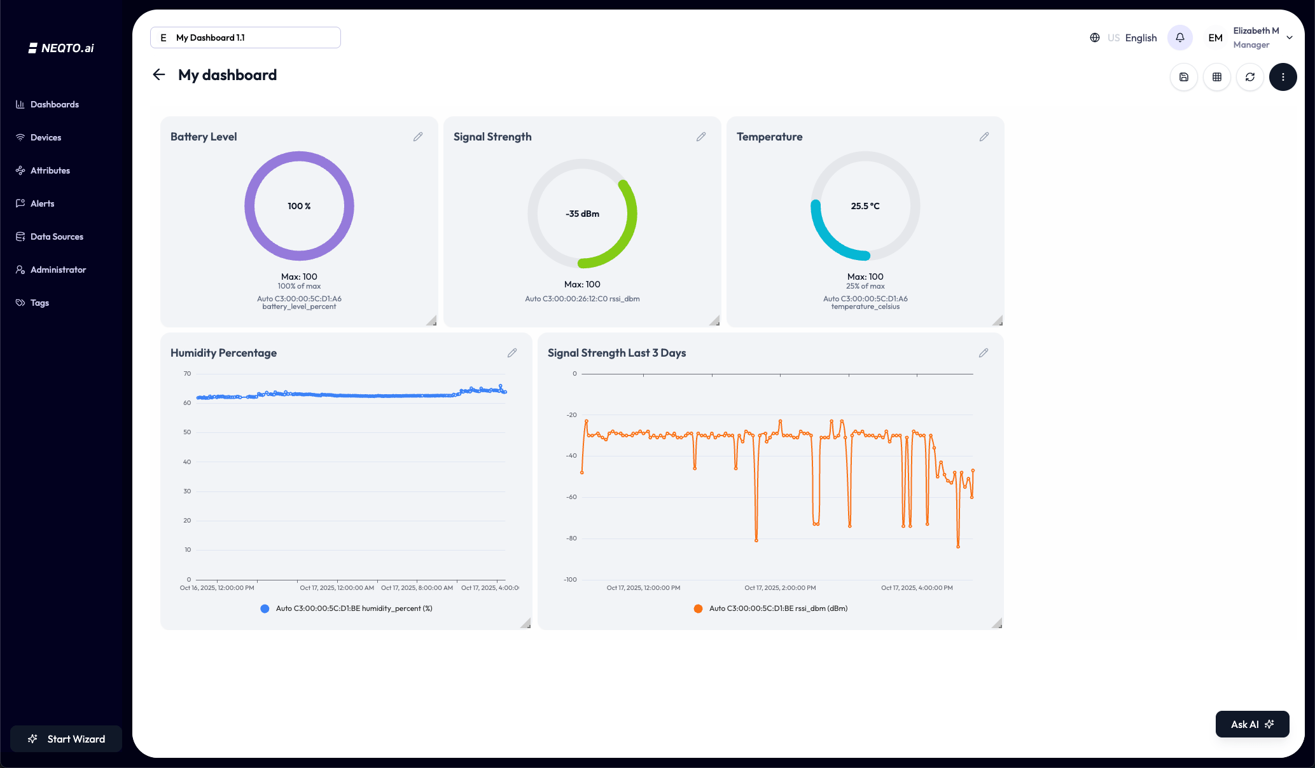Open Data Sources
The image size is (1315, 768).
click(57, 236)
